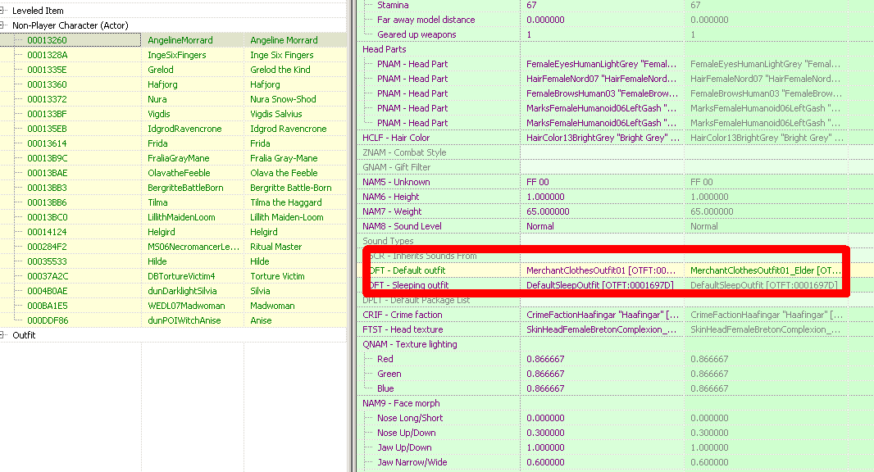874x472 pixels.
Task: Select the GNAM - Gift Filter row
Action: point(616,167)
